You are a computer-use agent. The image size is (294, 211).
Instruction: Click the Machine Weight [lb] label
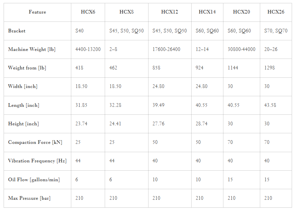(x=32, y=49)
